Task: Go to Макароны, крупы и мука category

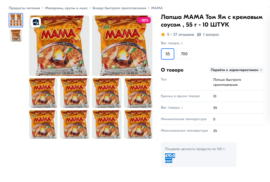Action: click(66, 8)
